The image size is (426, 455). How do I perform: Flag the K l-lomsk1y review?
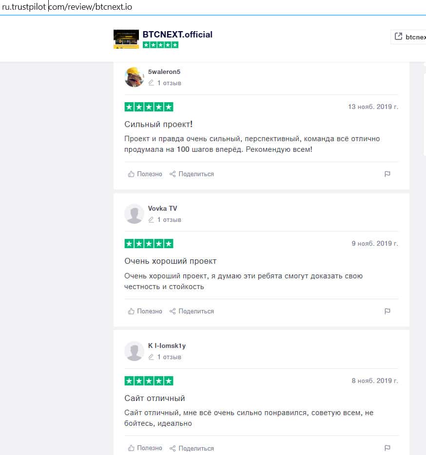[x=387, y=448]
